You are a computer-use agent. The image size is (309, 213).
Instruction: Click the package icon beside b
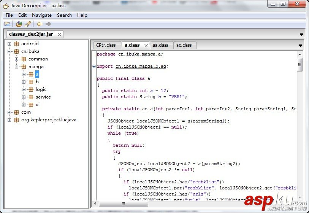point(31,82)
